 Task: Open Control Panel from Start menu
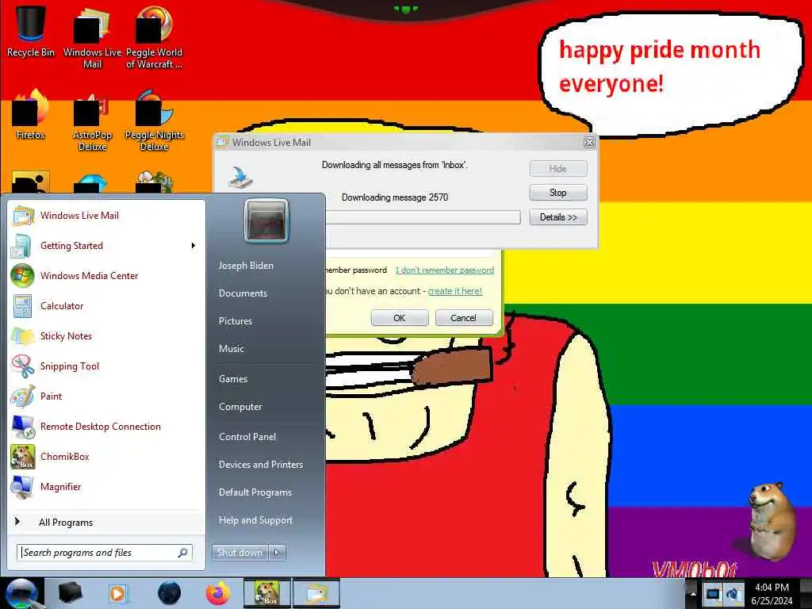(247, 437)
